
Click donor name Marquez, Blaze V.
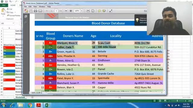(67, 43)
